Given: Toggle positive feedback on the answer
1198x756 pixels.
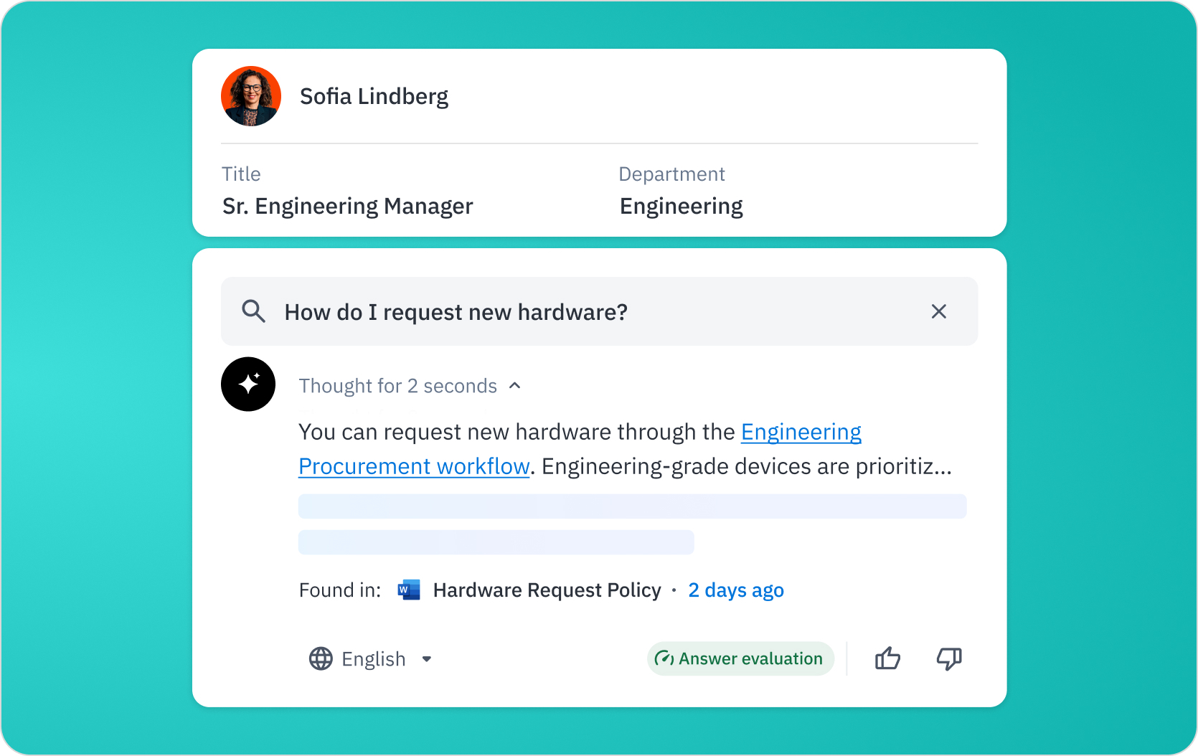Looking at the screenshot, I should point(887,658).
